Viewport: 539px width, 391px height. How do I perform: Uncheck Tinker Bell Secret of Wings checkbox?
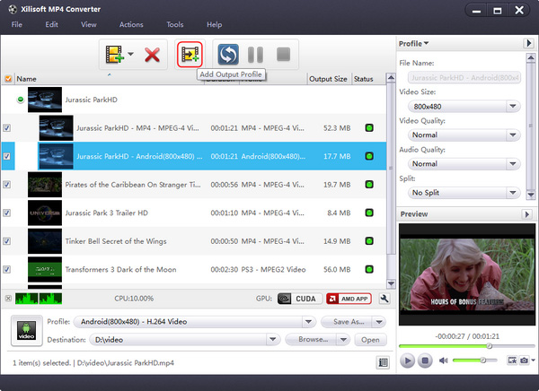(x=7, y=241)
